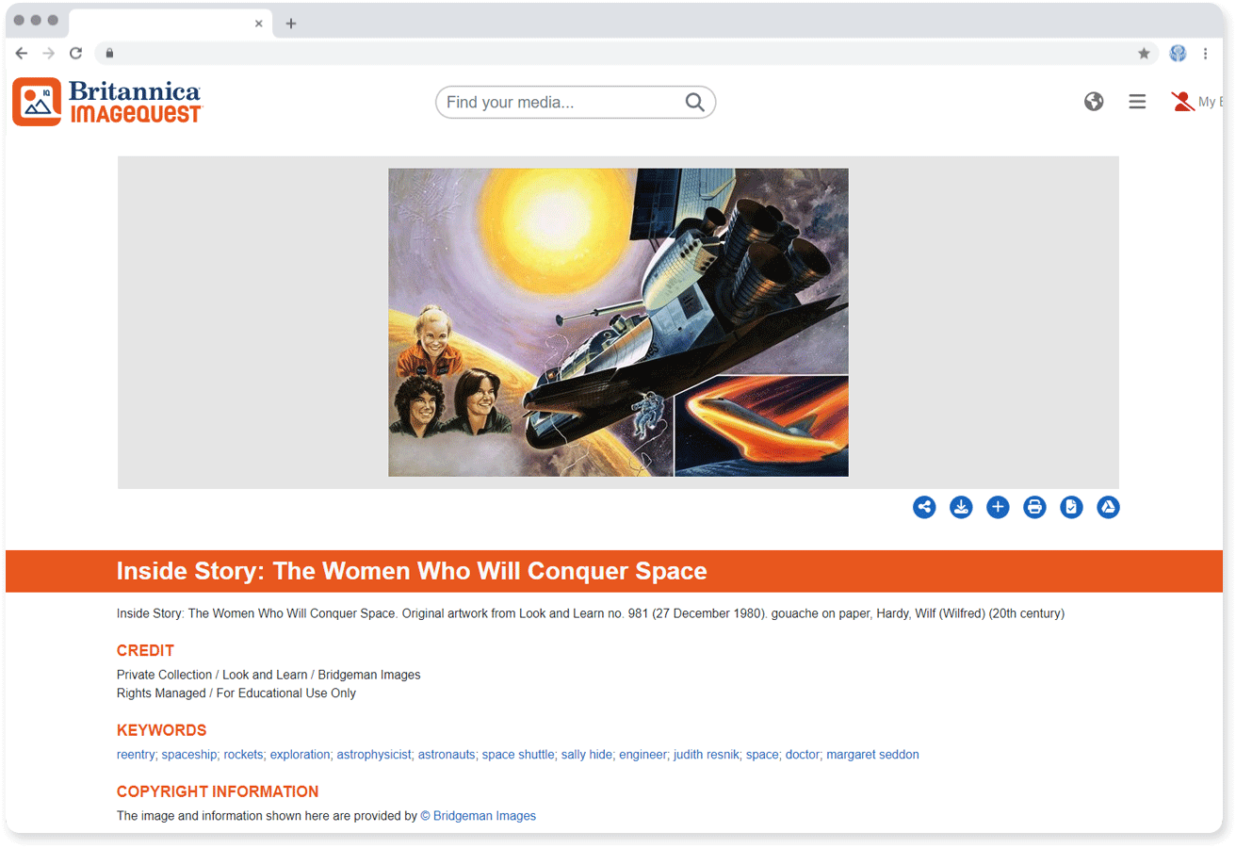Open the globe language icon

point(1094,102)
